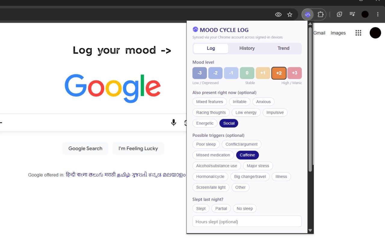Open the Images link
This screenshot has width=385, height=240.
(x=338, y=33)
